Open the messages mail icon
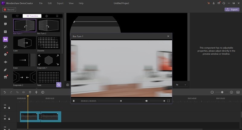This screenshot has width=242, height=130. coord(219,3)
